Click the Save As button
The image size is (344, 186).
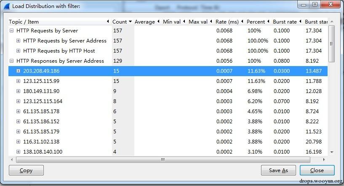278,170
